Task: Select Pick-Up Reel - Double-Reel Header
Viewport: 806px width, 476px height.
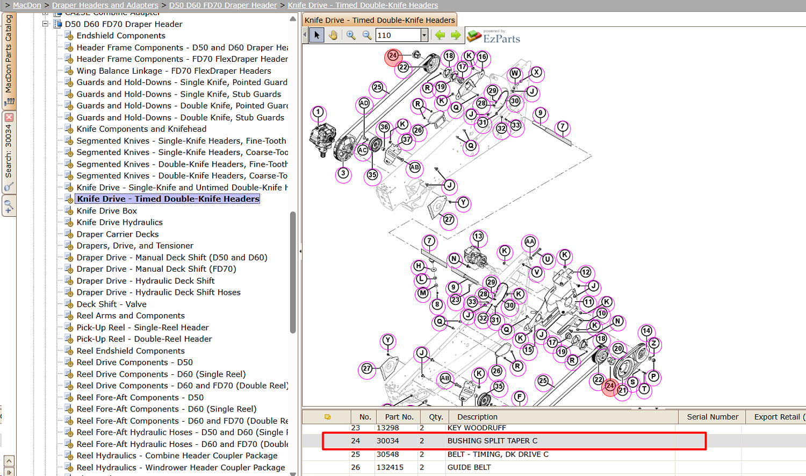Action: click(144, 339)
